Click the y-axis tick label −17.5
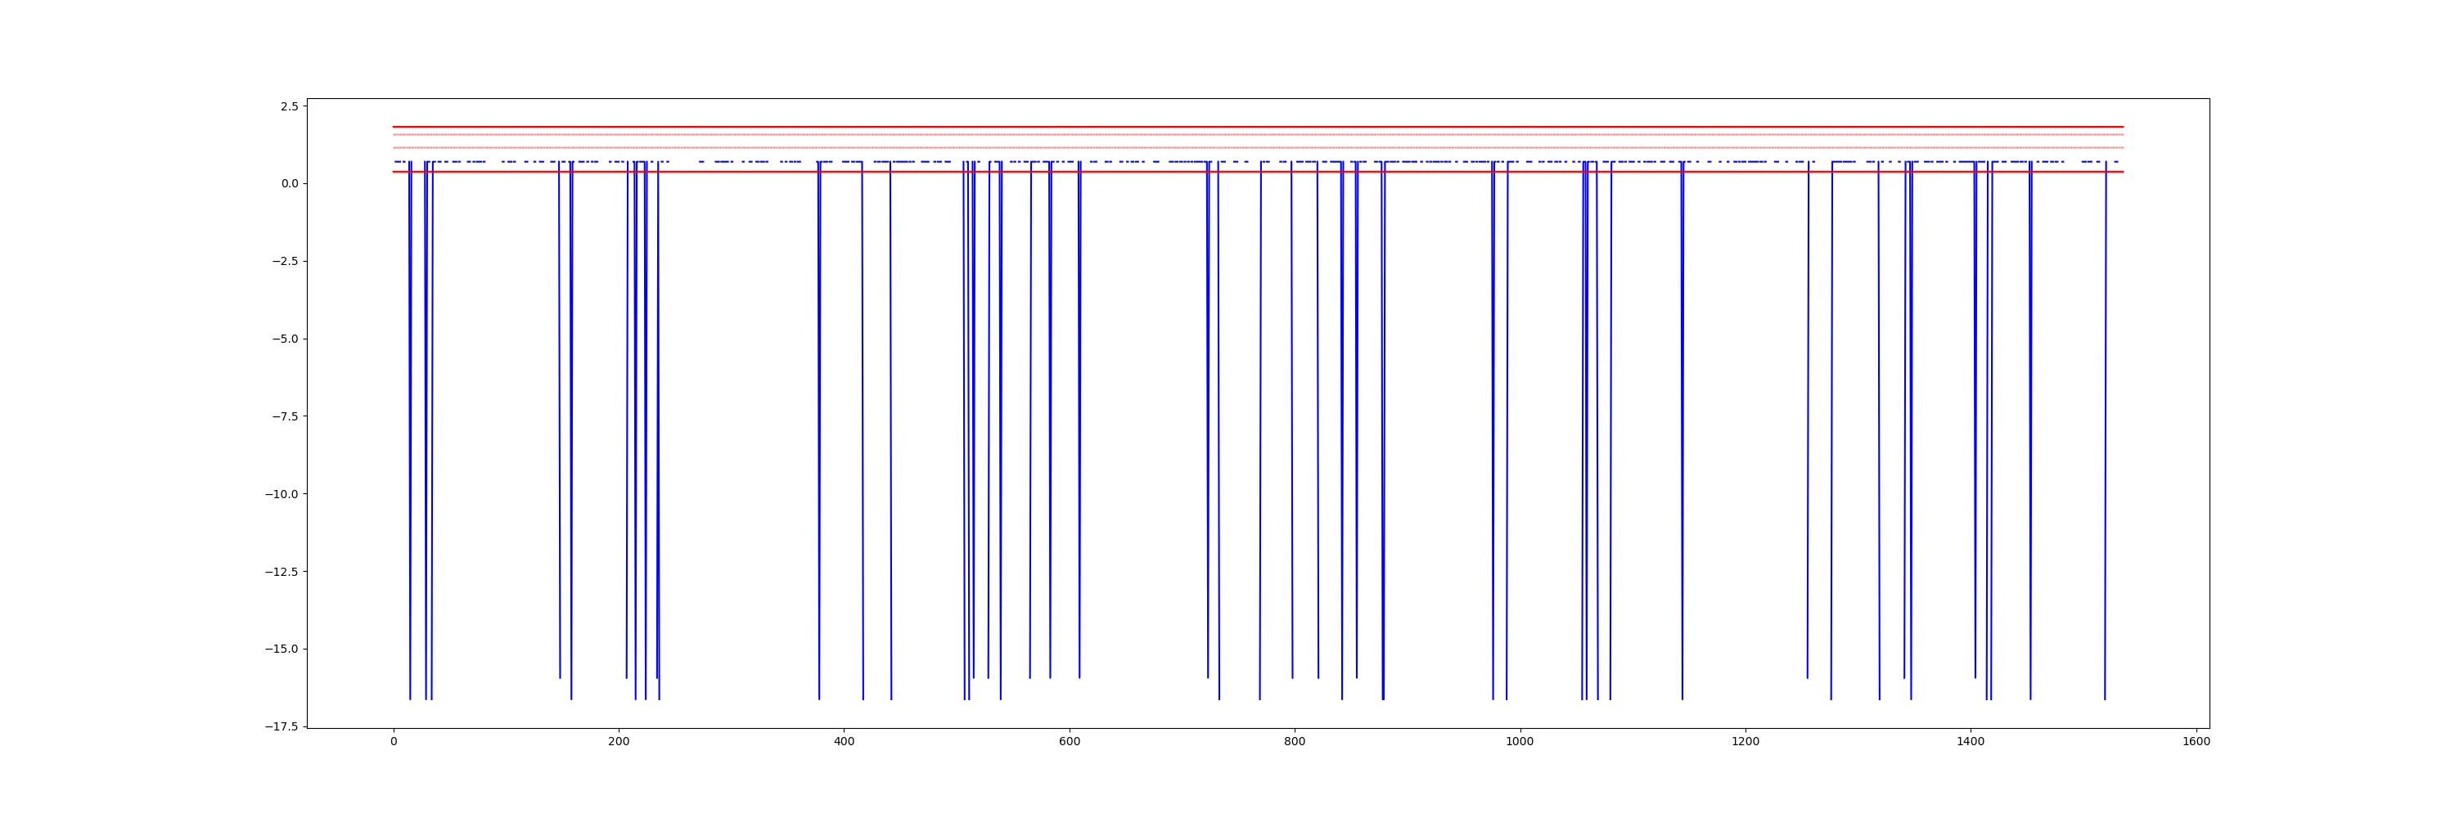 coord(282,727)
